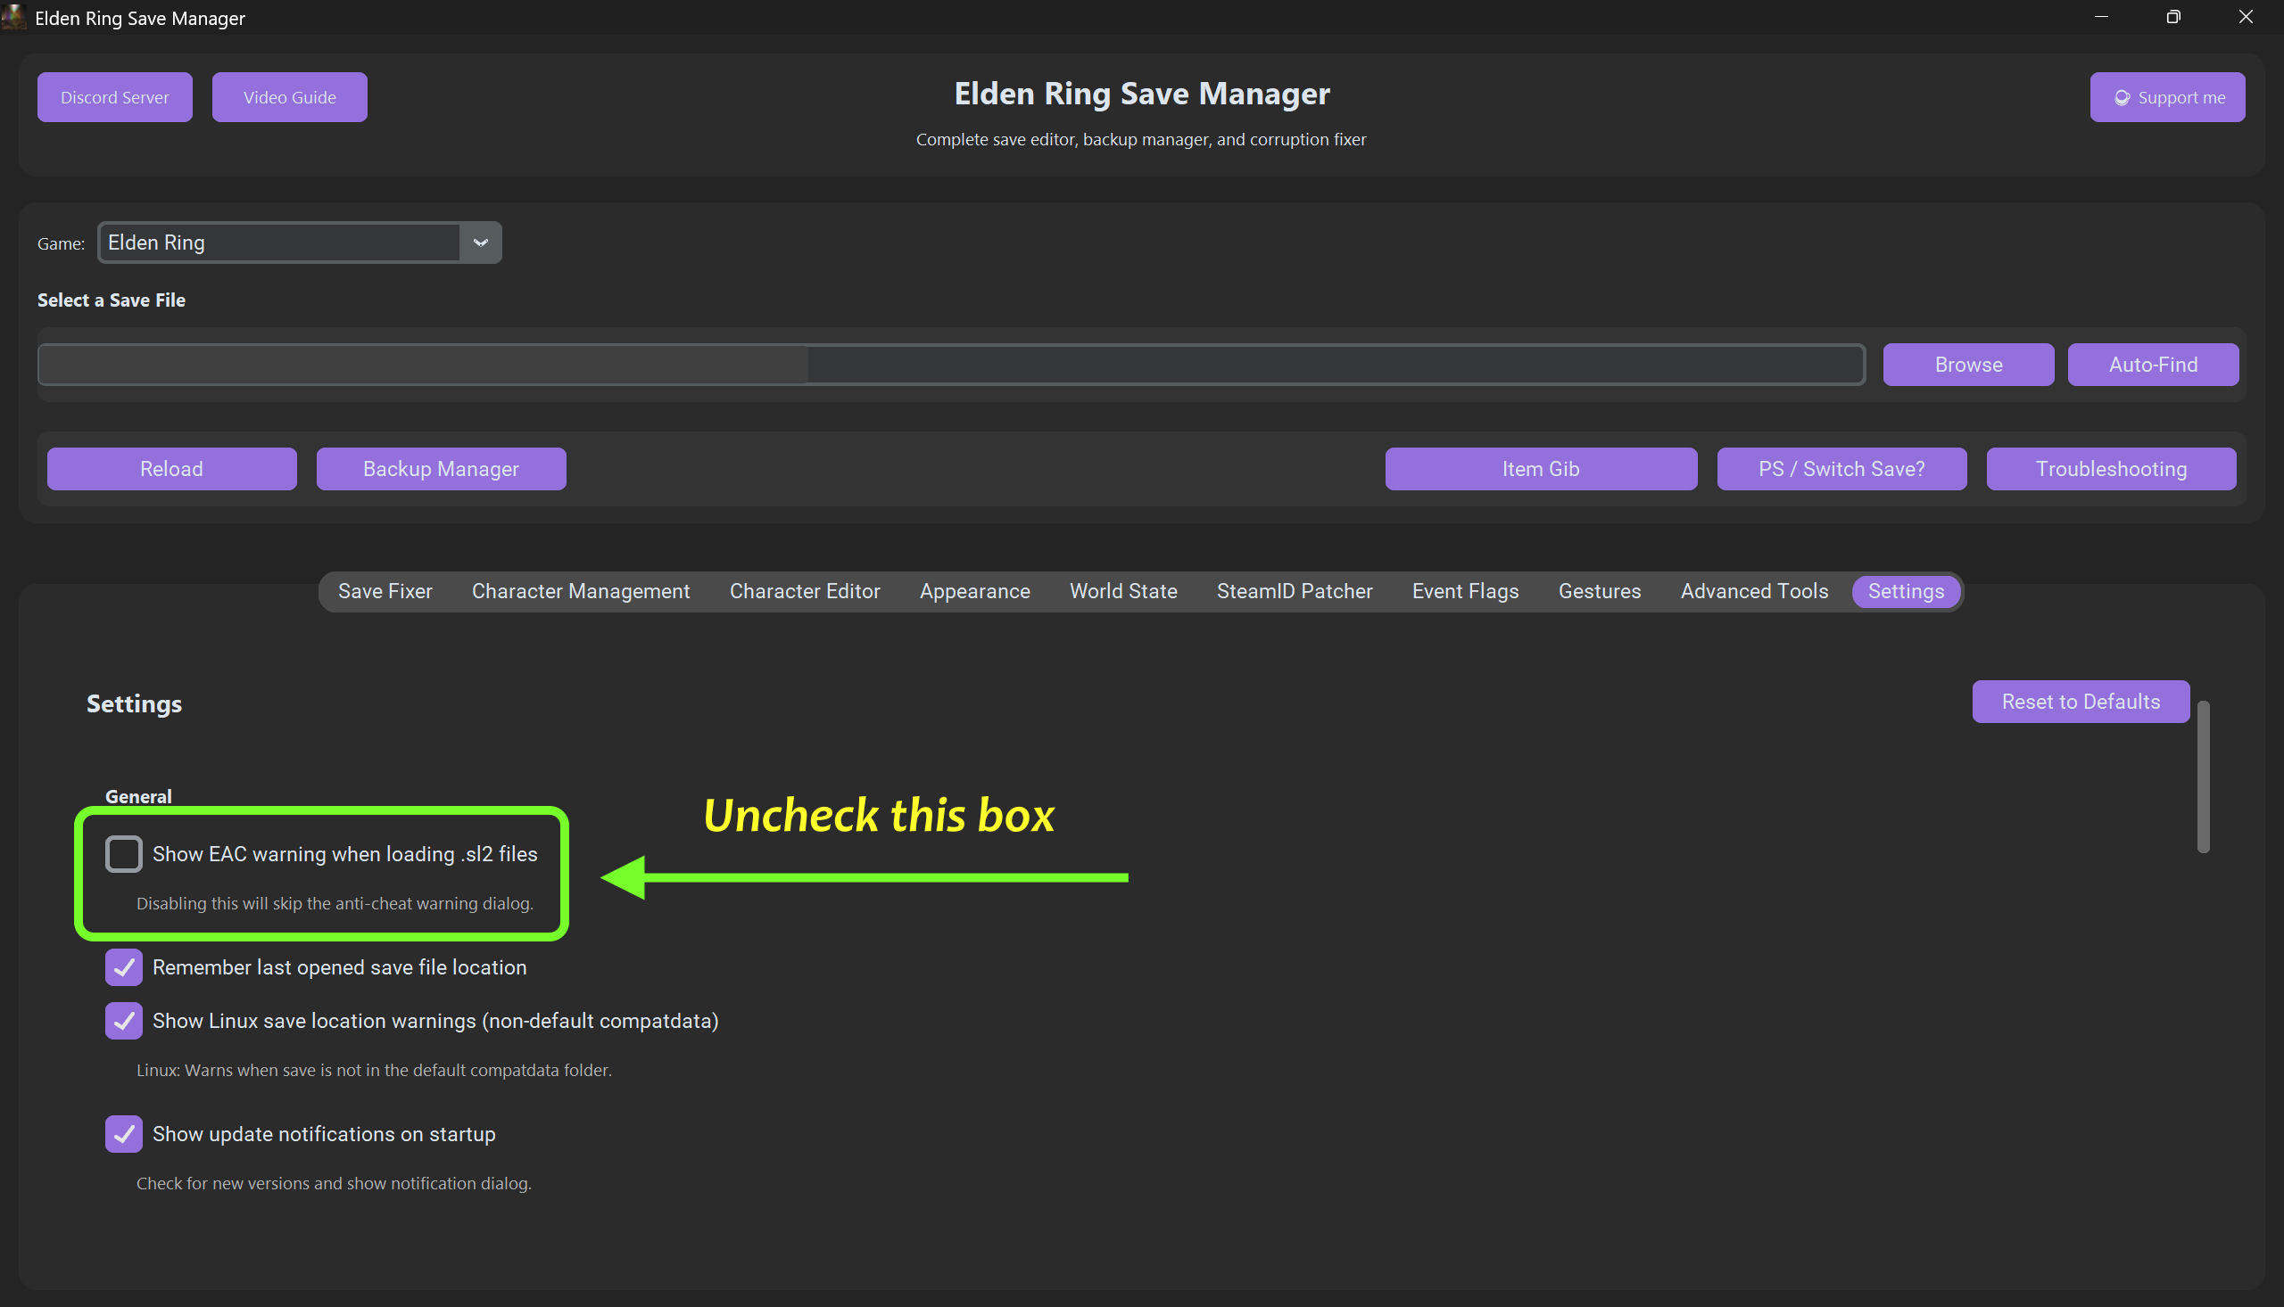
Task: Click the 'Game:' label
Action: point(61,243)
